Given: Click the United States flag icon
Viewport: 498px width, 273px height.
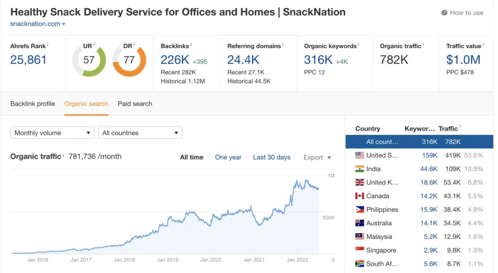Looking at the screenshot, I should 359,155.
